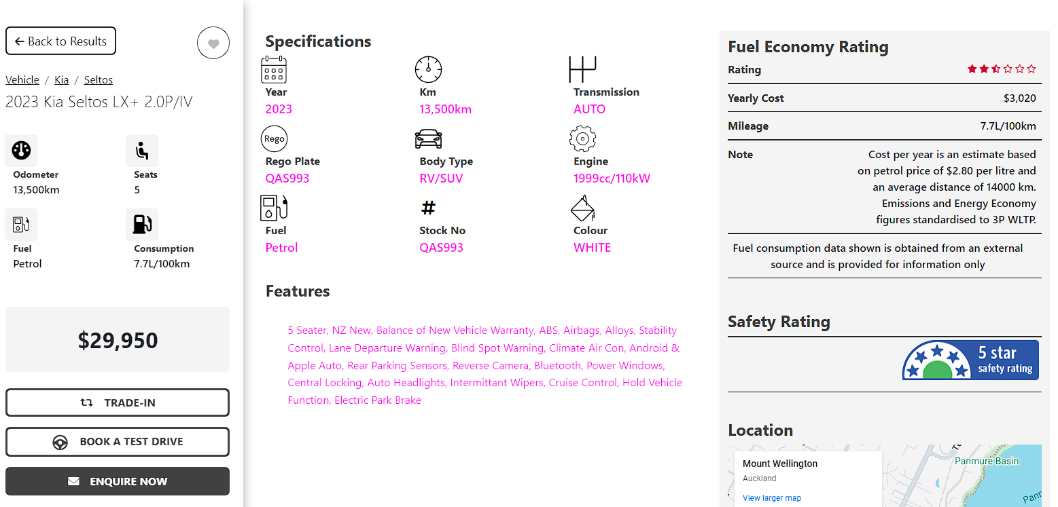Click the Seats person icon

click(142, 151)
